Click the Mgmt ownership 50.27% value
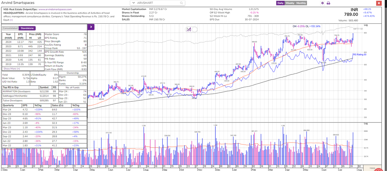Screen dimensions: 387x171 [x=82, y=76]
